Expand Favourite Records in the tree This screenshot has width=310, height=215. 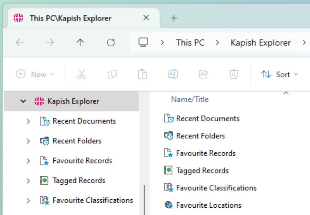[28, 161]
